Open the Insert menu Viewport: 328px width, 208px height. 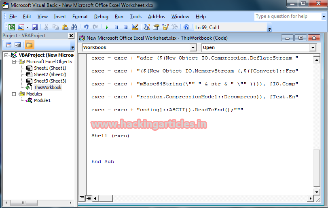[x=60, y=17]
